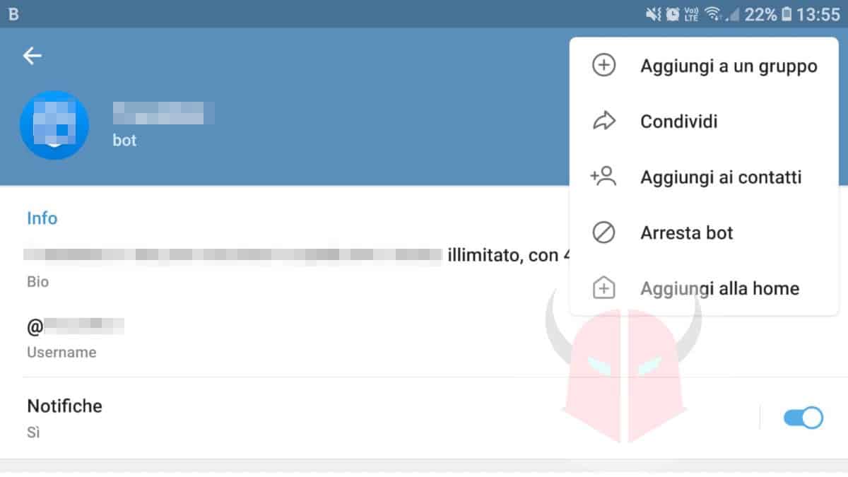Image resolution: width=848 pixels, height=477 pixels.
Task: Select Aggiungi a un gruppo
Action: pyautogui.click(x=729, y=66)
